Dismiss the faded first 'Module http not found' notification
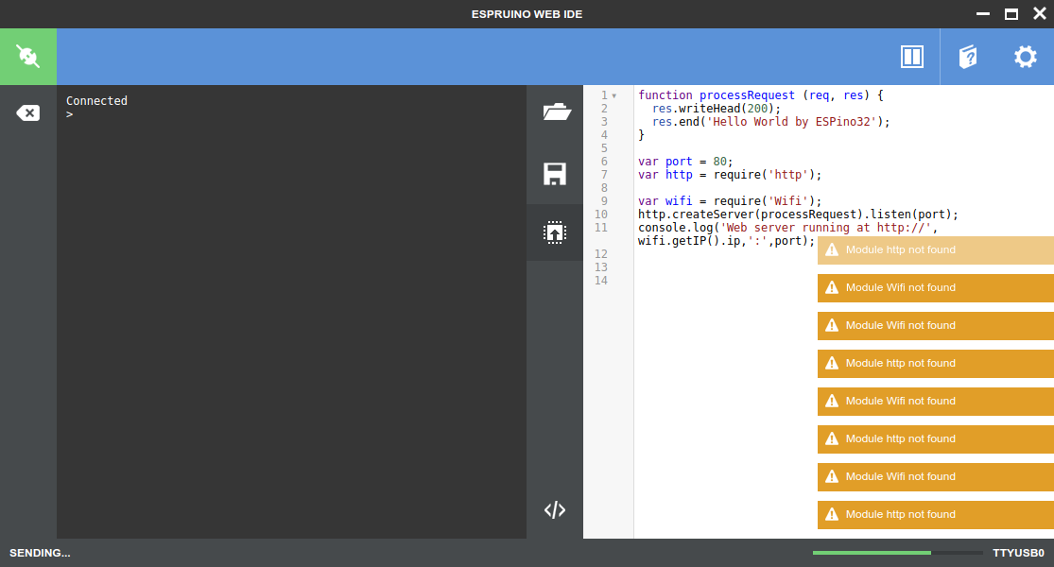Image resolution: width=1054 pixels, height=567 pixels. pos(936,249)
